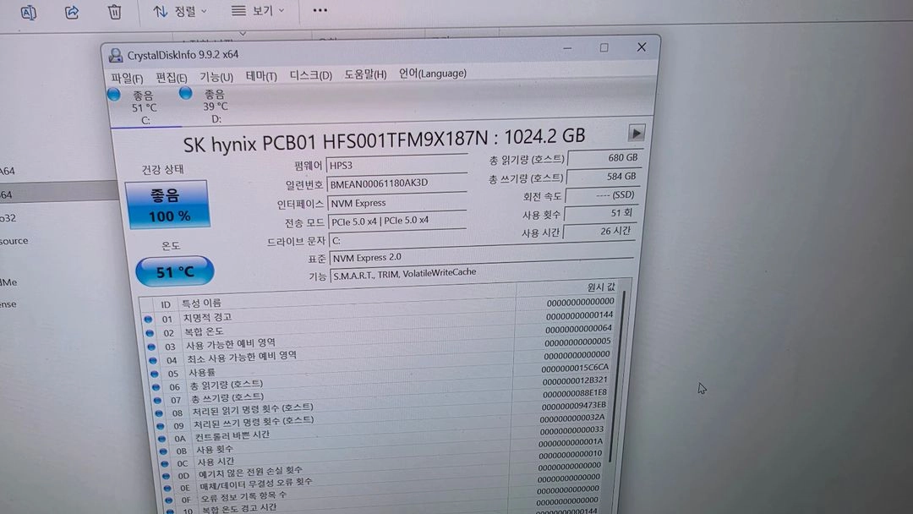This screenshot has width=913, height=514.
Task: Open the 기능(U) menu
Action: tap(216, 77)
